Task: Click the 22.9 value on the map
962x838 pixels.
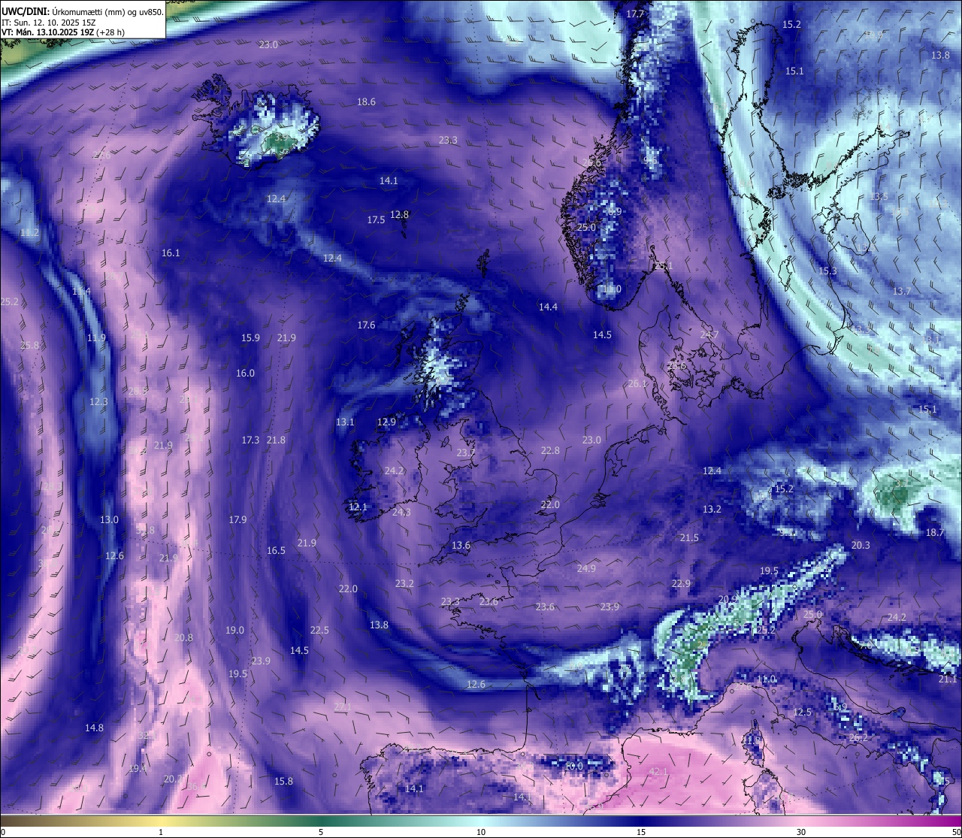Action: point(681,584)
